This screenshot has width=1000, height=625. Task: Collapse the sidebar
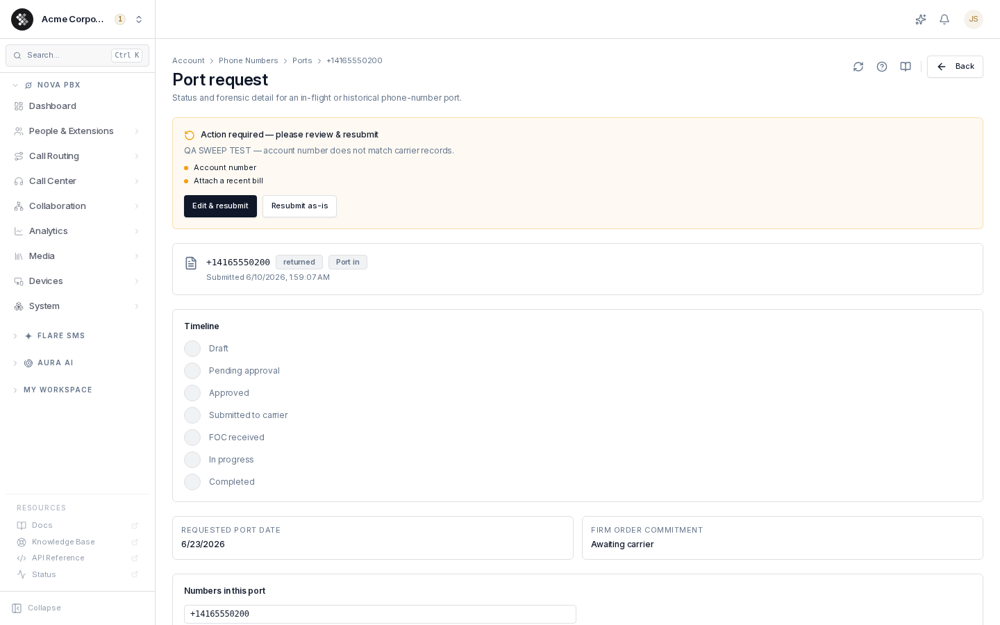[x=37, y=608]
